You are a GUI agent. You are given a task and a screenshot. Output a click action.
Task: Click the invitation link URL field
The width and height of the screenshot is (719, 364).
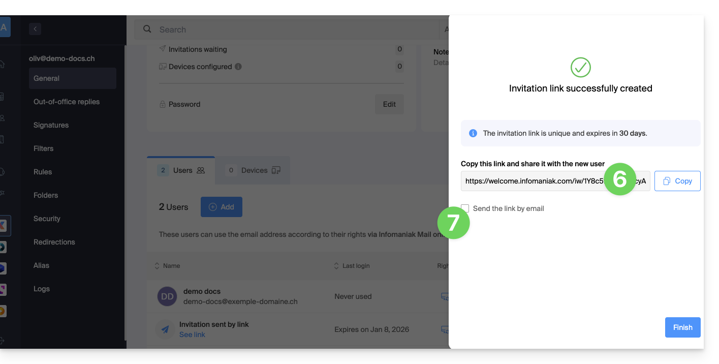[x=534, y=181]
